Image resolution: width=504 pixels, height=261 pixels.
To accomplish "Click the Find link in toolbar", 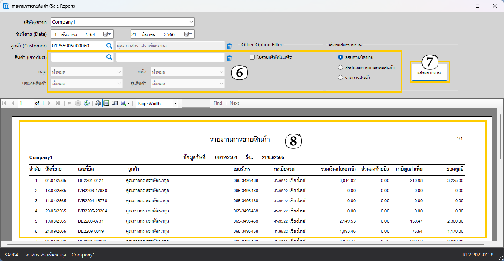I will [218, 103].
